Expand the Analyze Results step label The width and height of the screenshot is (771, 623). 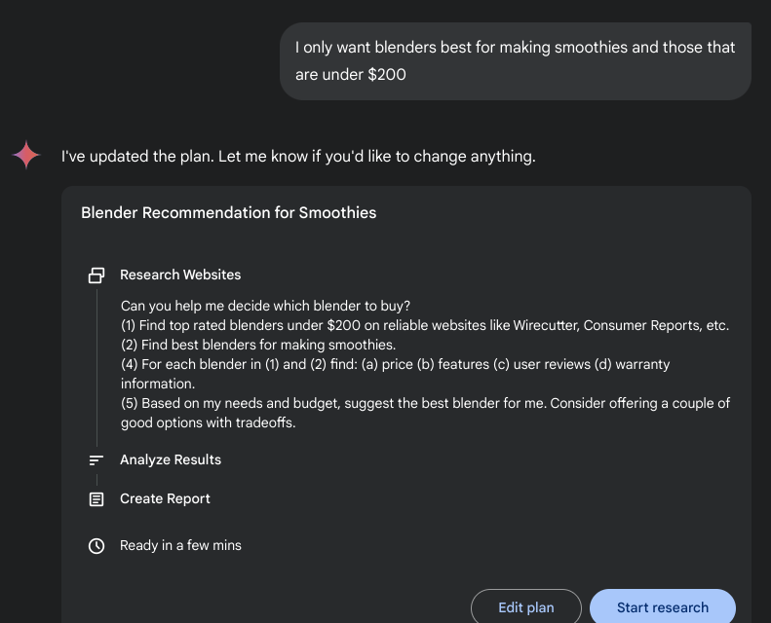click(x=171, y=460)
